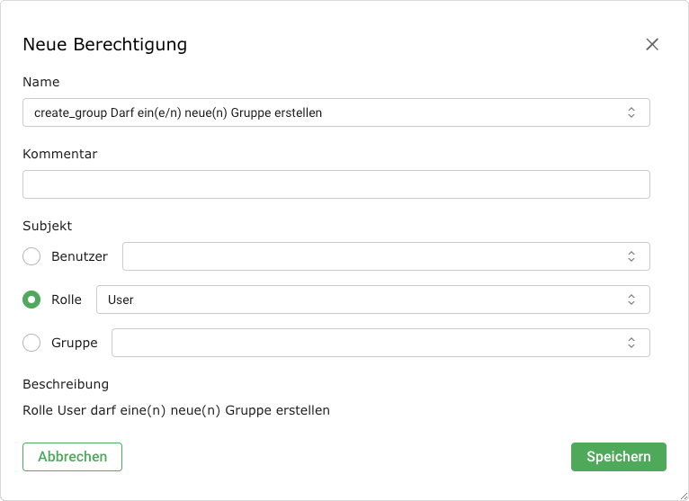Open the create_group permission name dropdown
This screenshot has width=689, height=501.
[x=324, y=112]
